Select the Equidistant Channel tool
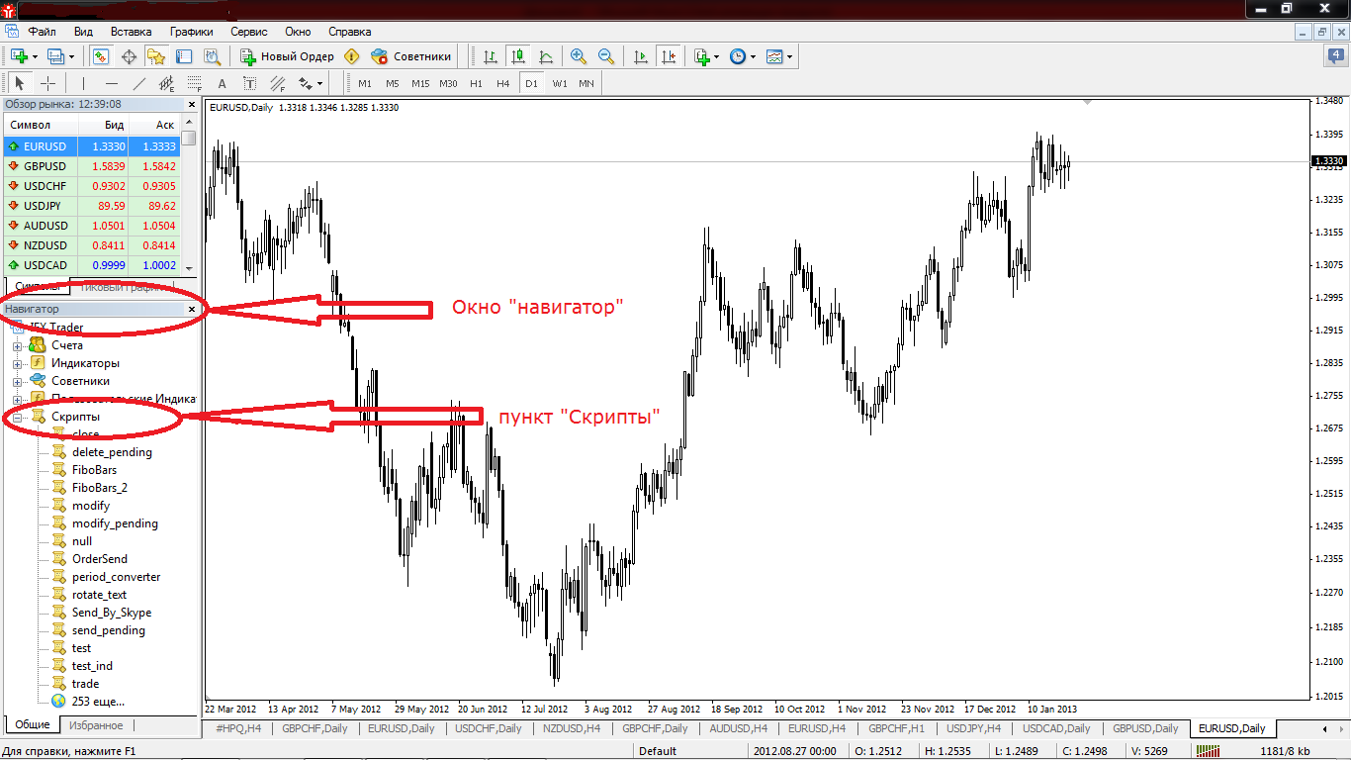 pyautogui.click(x=167, y=83)
